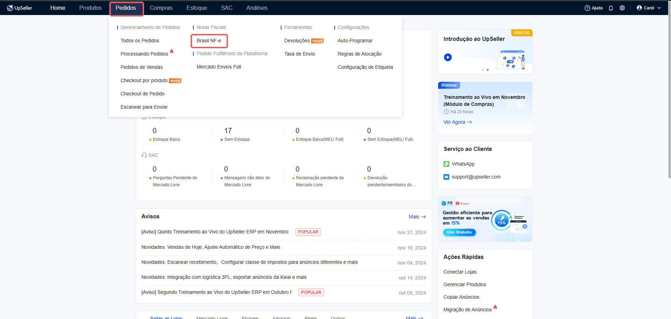The height and width of the screenshot is (319, 671).
Task: Click Perguntas Pendente do Mercado Livre
Action: point(175,181)
